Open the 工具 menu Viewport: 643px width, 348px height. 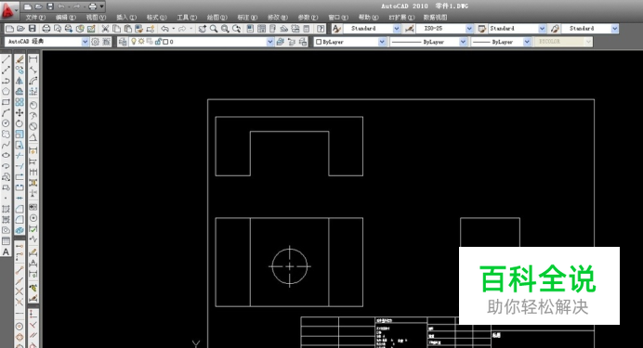click(x=187, y=18)
